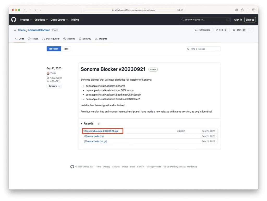Open the Pricing page

tap(75, 20)
